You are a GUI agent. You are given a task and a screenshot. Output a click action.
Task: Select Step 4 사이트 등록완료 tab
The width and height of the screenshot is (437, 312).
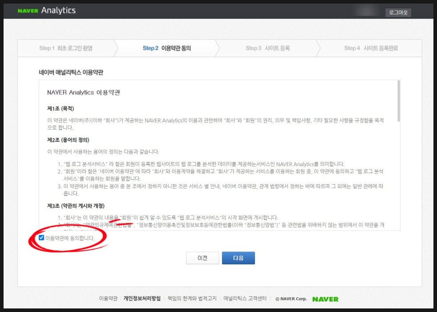pos(371,48)
